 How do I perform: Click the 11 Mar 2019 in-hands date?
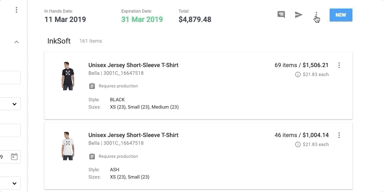point(65,20)
